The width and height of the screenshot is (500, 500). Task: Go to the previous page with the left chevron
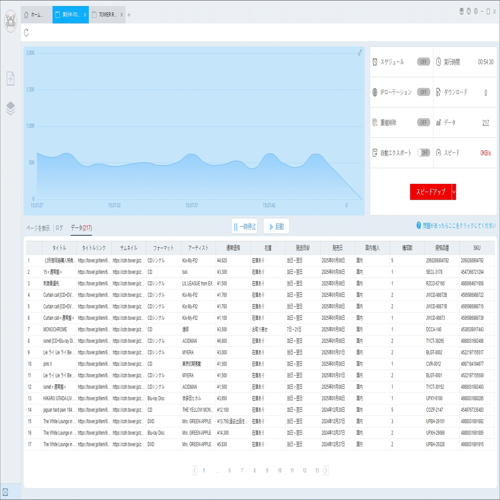[195, 470]
